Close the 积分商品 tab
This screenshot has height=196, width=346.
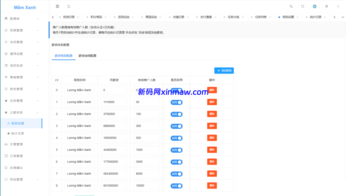point(105,17)
